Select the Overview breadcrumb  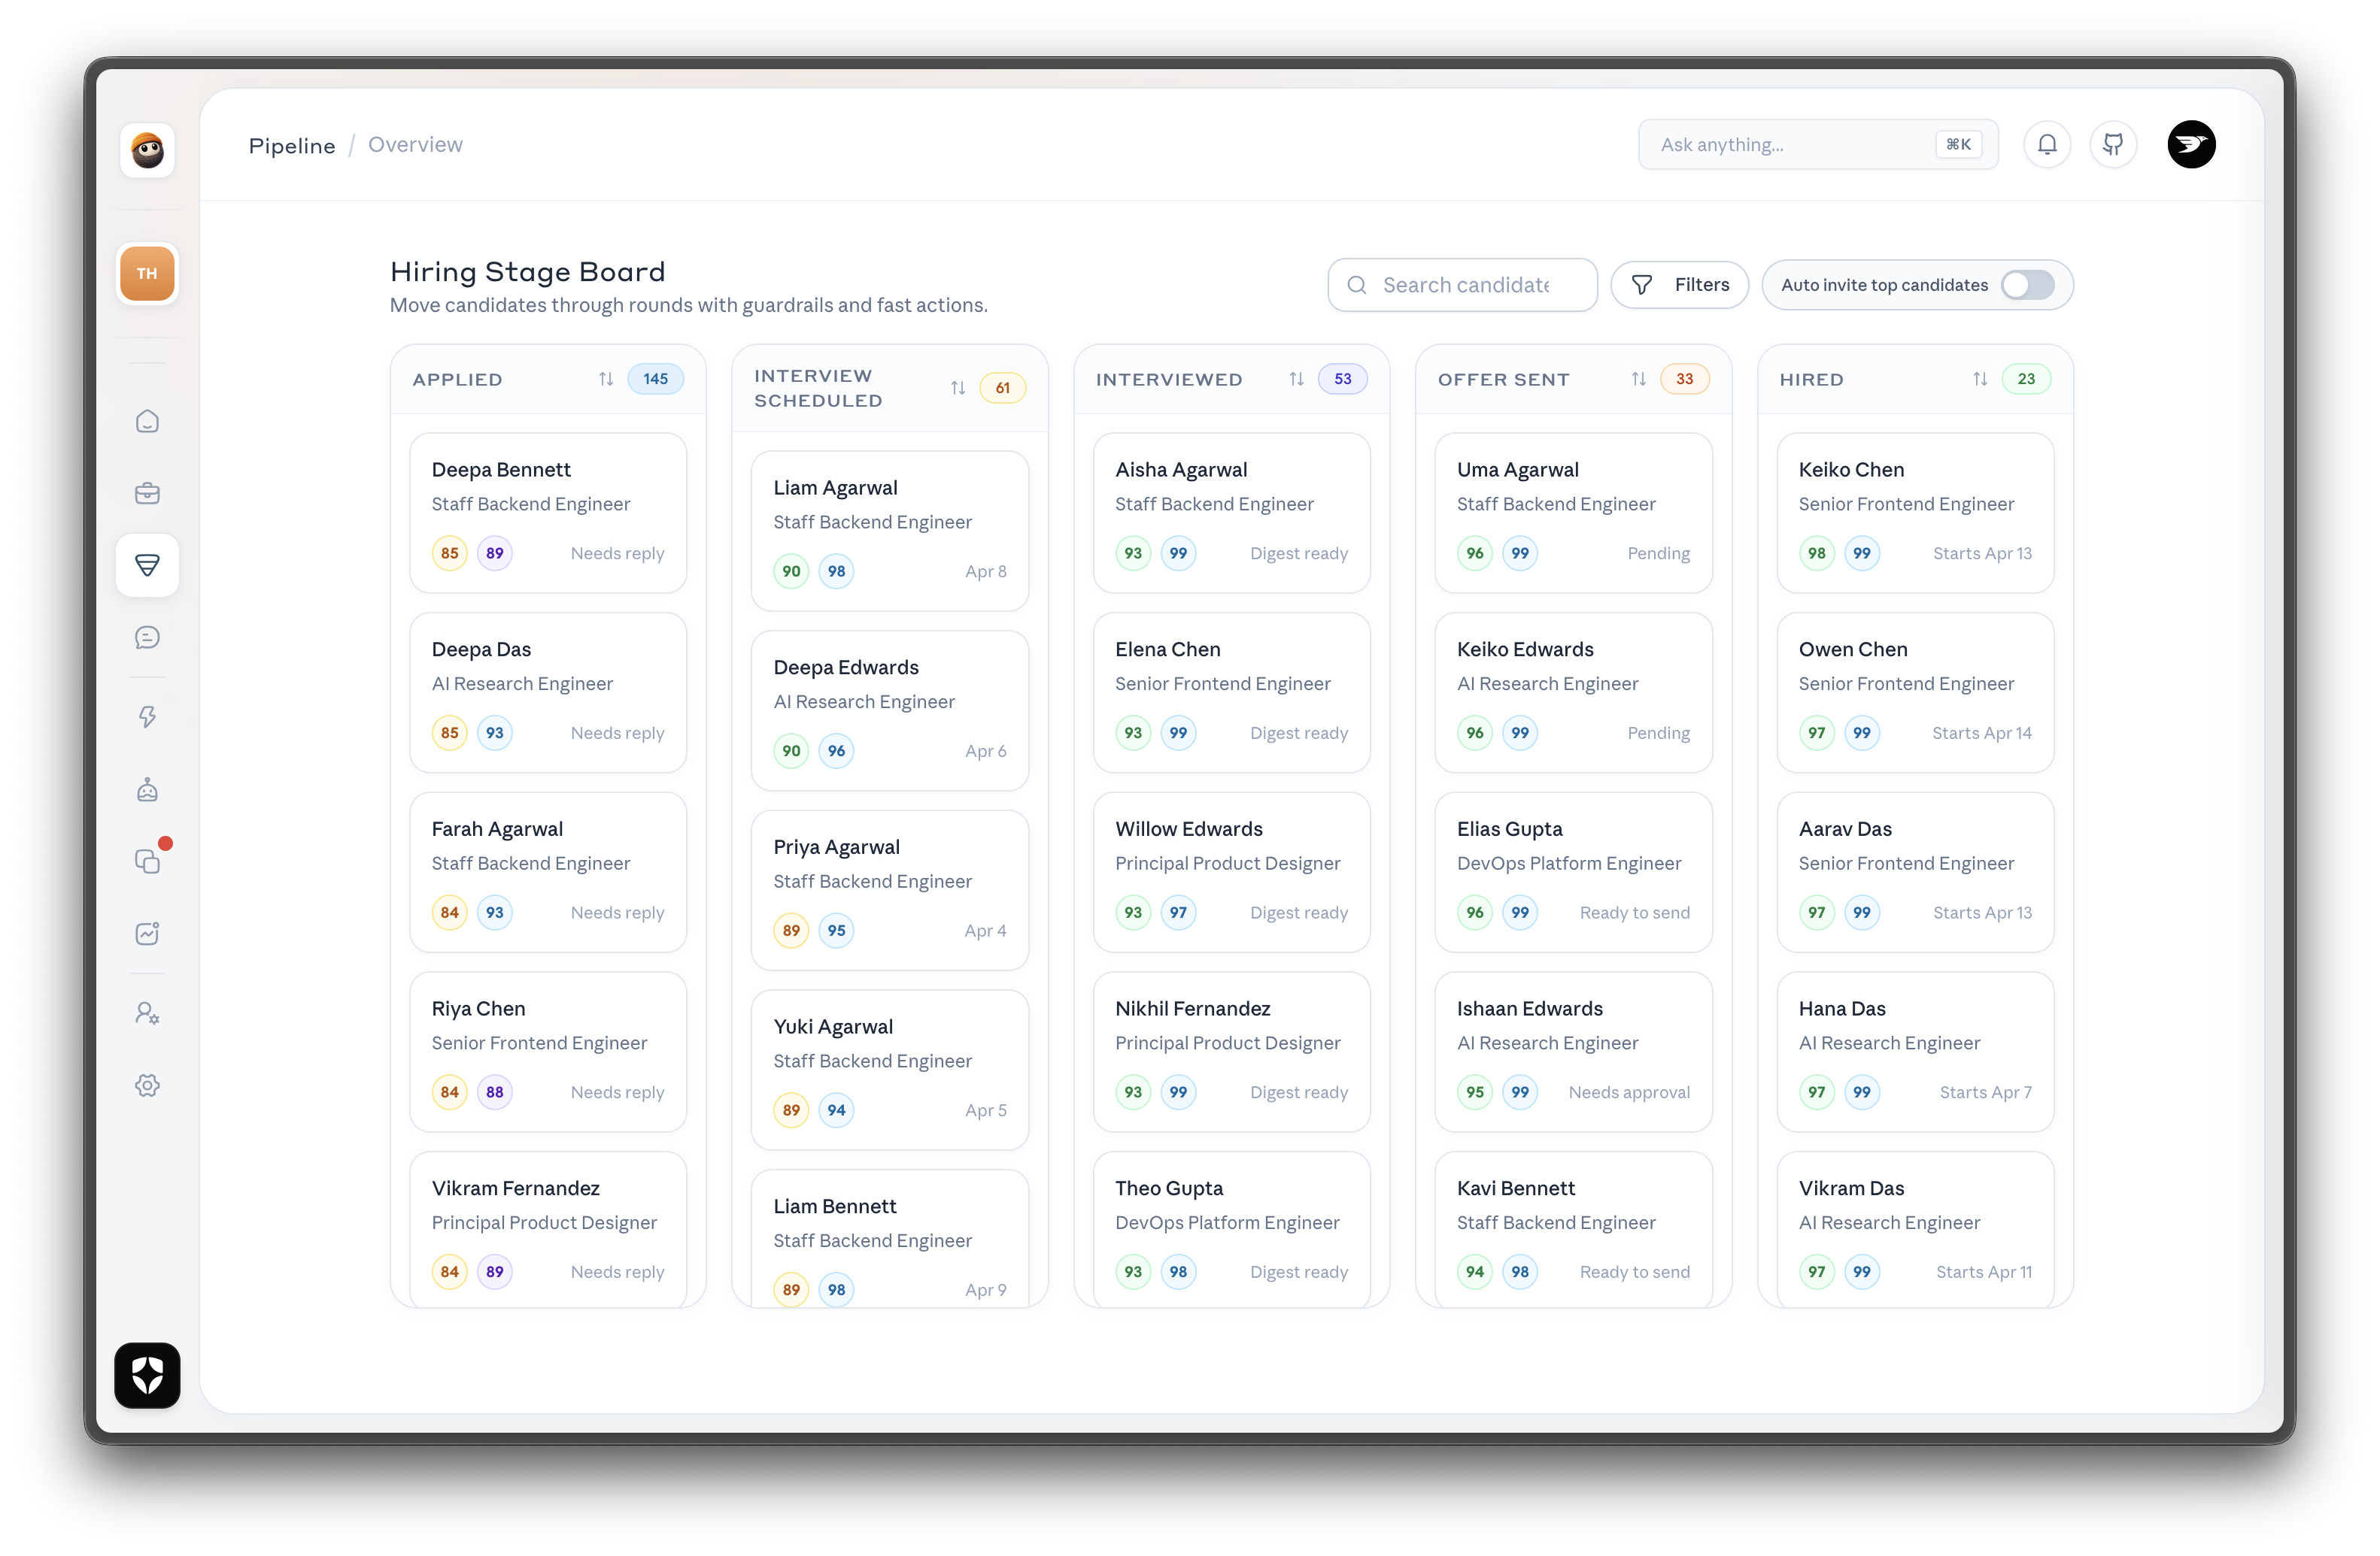click(x=415, y=145)
